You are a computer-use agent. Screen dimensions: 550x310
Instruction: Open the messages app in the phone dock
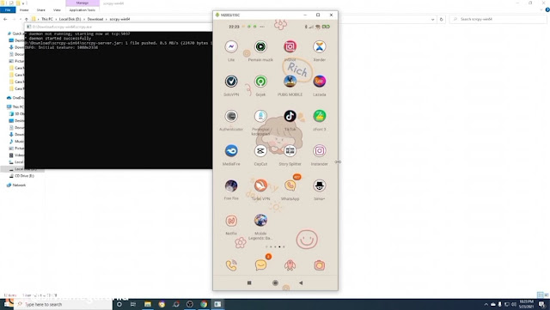coord(260,265)
